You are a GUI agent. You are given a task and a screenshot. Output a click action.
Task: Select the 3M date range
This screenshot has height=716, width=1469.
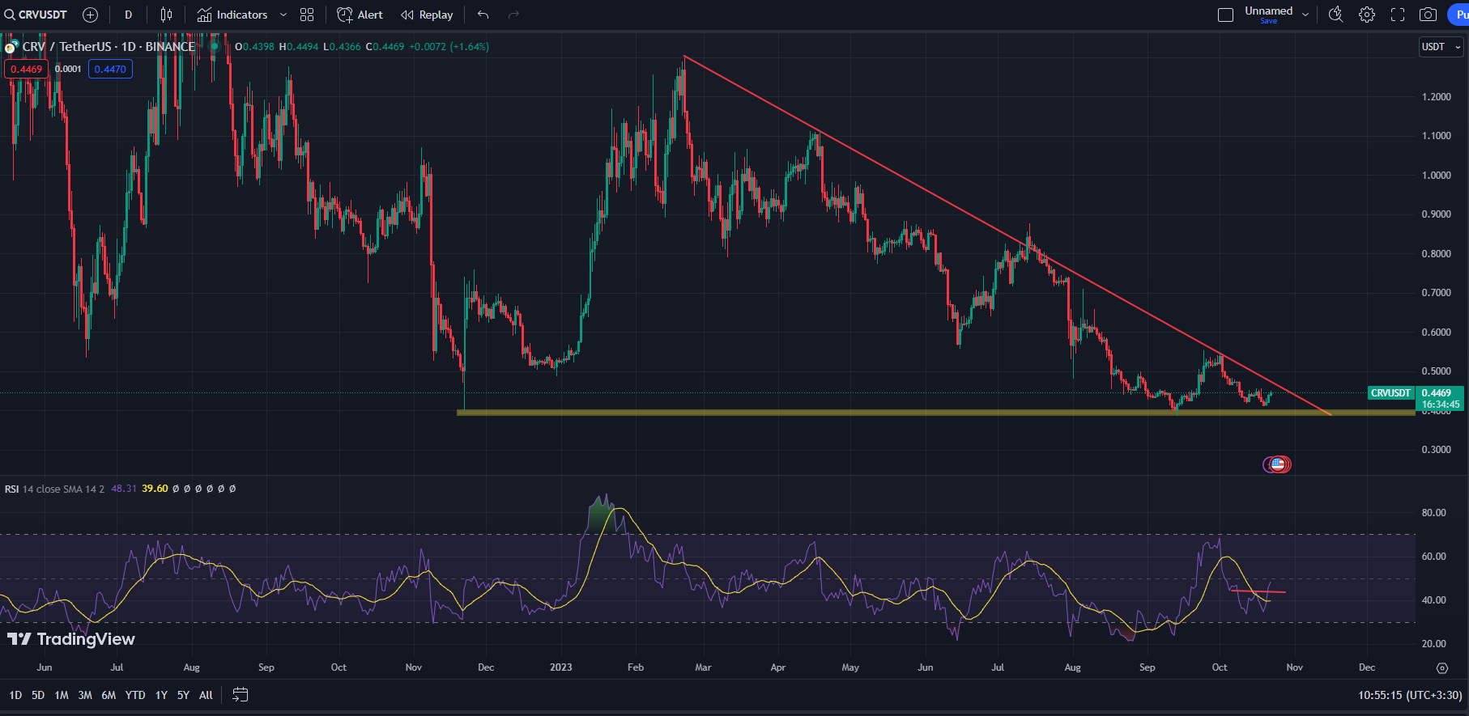click(85, 695)
